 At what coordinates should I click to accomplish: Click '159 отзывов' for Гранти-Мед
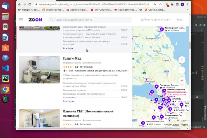coord(86,67)
